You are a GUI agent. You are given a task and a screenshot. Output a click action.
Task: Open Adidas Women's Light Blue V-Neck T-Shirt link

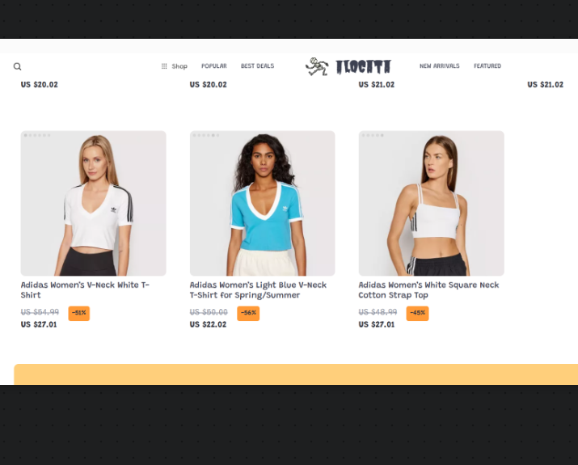(258, 290)
